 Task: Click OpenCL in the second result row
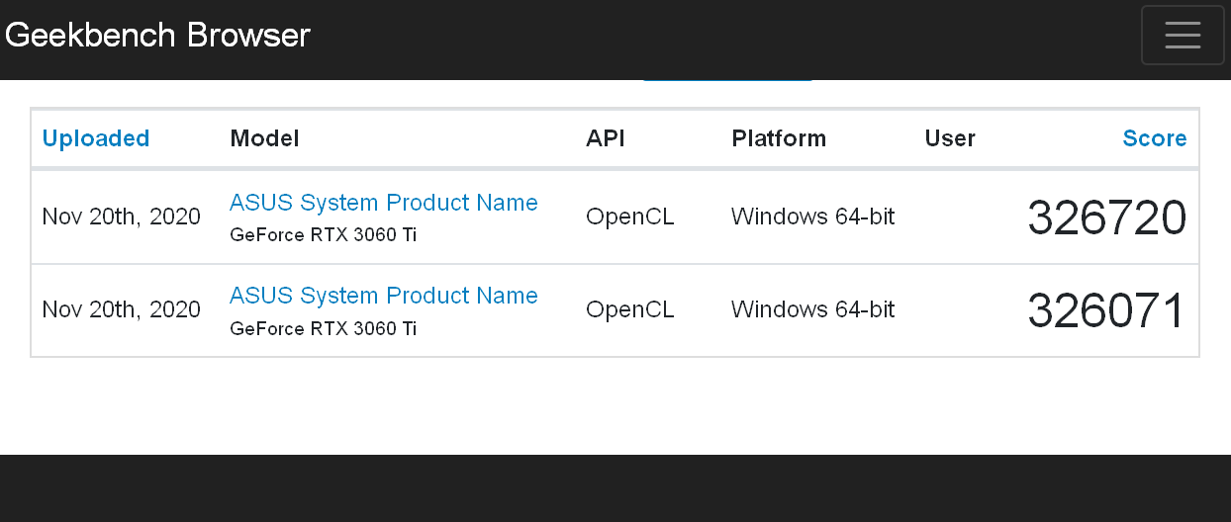(x=630, y=309)
